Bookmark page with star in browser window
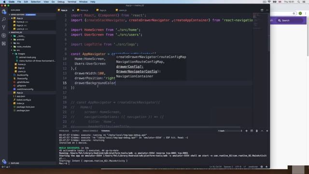Viewport: 309px width, 174px height. (x=294, y=14)
